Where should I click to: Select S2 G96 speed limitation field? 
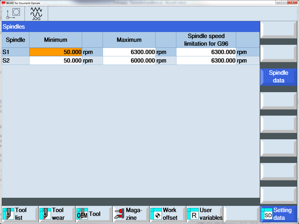click(206, 61)
